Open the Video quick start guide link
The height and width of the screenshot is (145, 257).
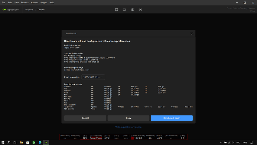[x=128, y=127]
